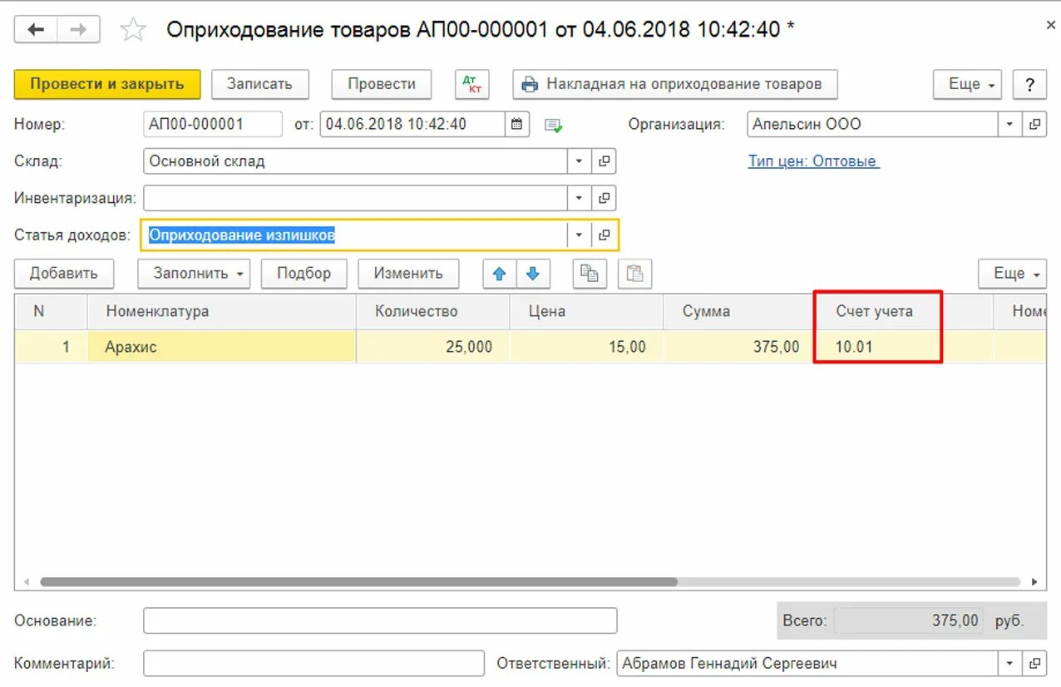Expand the Склад dropdown list

pyautogui.click(x=580, y=161)
